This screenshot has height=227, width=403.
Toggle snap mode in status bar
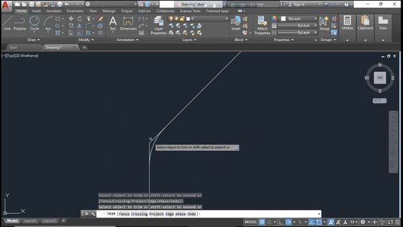(x=269, y=222)
